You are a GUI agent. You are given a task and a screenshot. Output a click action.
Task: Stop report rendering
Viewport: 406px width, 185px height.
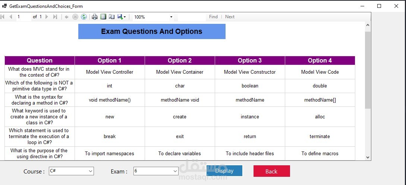click(x=75, y=17)
